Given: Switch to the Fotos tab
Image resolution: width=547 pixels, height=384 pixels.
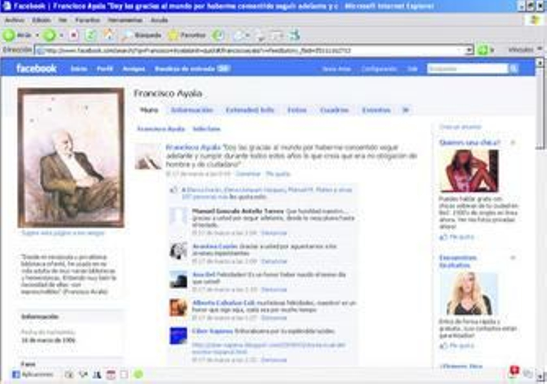Looking at the screenshot, I should click(x=297, y=110).
